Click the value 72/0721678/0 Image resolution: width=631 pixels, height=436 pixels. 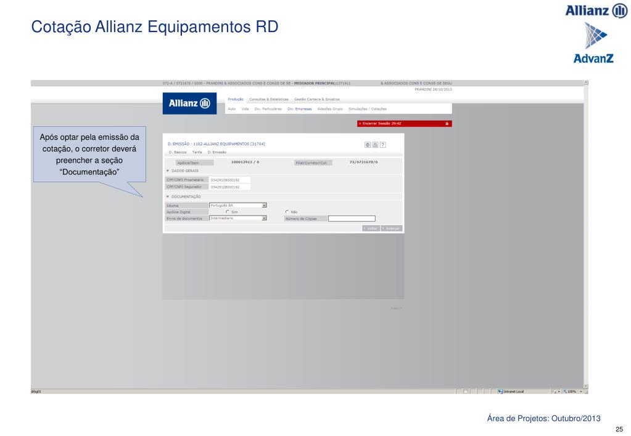[x=364, y=162]
